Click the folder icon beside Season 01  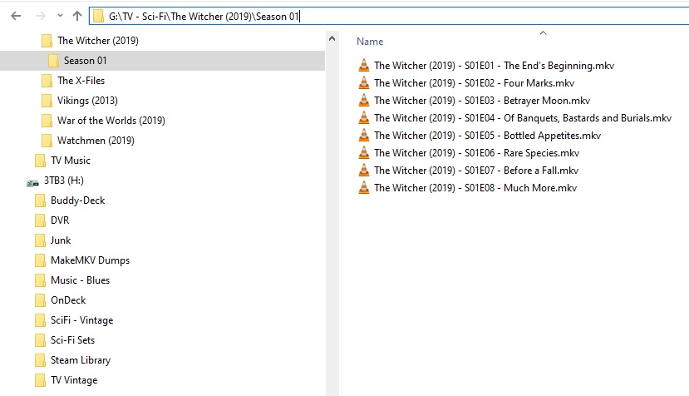point(53,60)
